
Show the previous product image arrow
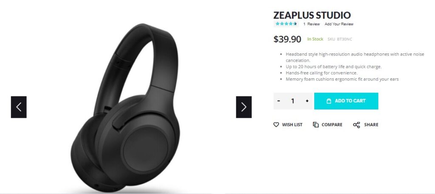19,107
